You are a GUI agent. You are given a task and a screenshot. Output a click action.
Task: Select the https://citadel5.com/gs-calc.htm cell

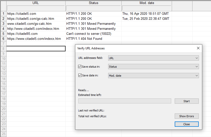pos(31,19)
